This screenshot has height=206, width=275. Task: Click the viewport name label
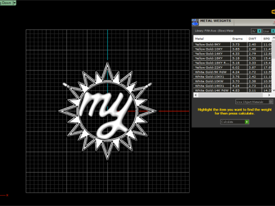pos(6,3)
